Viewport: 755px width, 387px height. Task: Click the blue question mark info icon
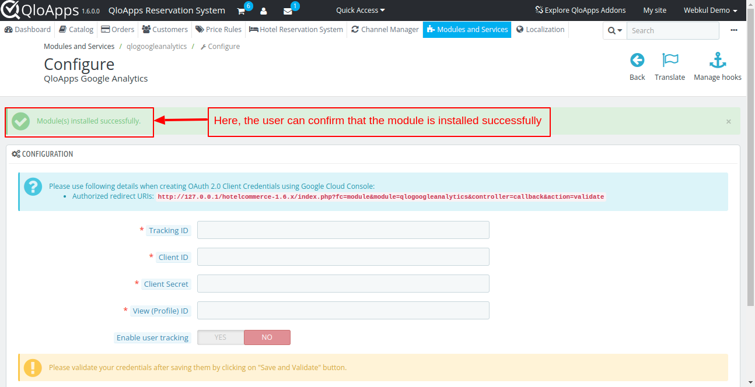tap(33, 187)
